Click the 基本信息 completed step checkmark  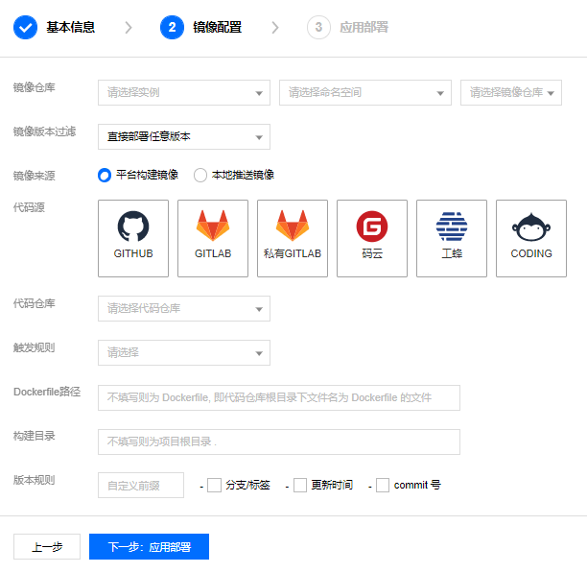pyautogui.click(x=26, y=27)
